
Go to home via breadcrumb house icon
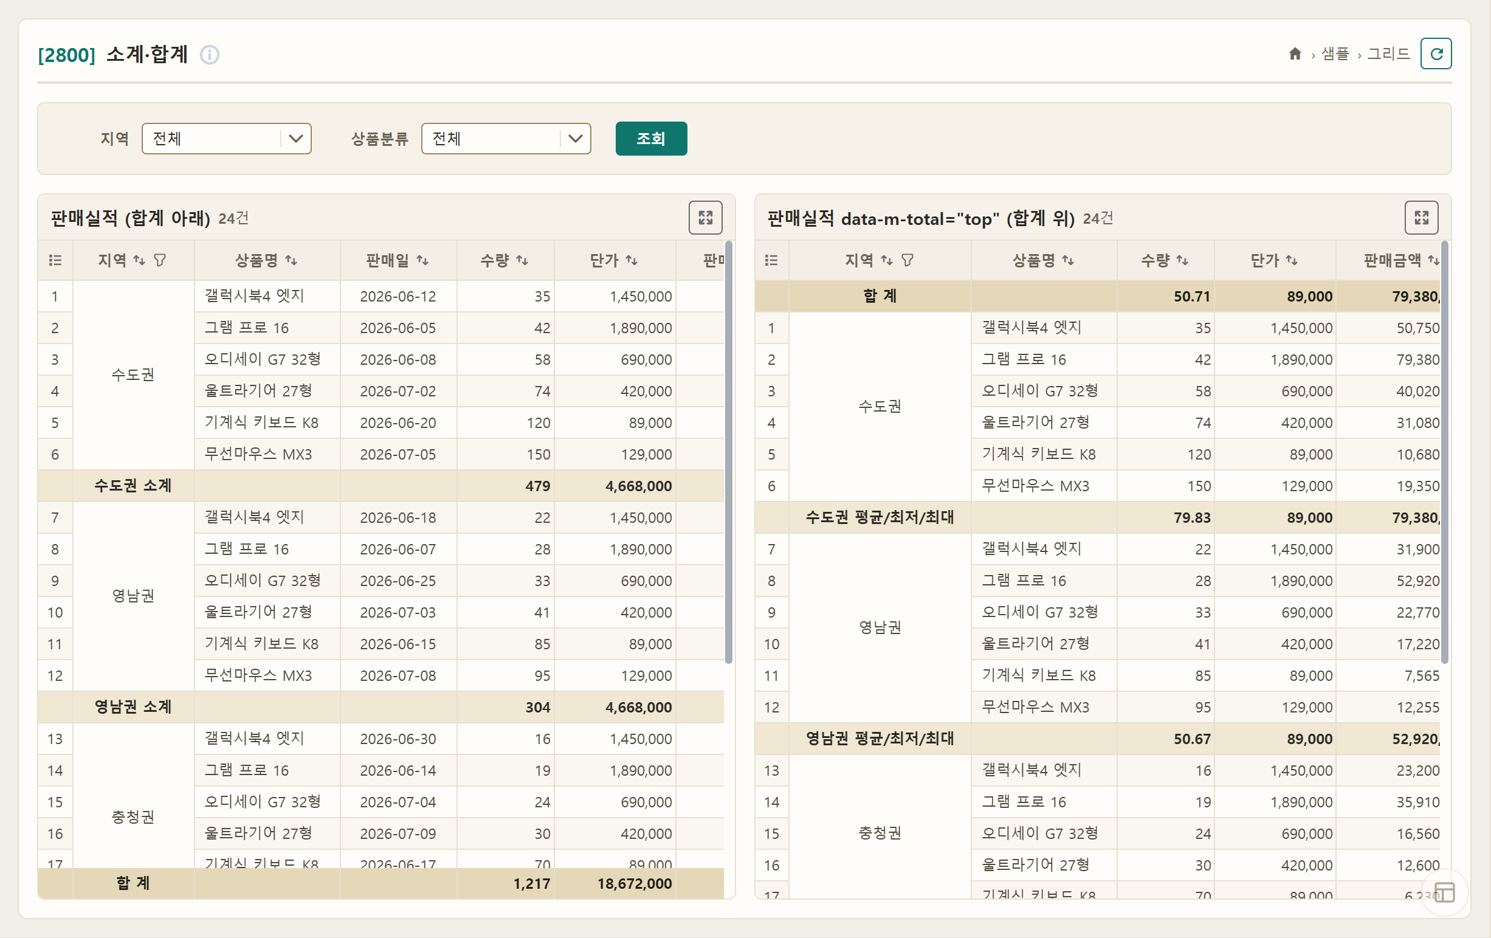1295,54
